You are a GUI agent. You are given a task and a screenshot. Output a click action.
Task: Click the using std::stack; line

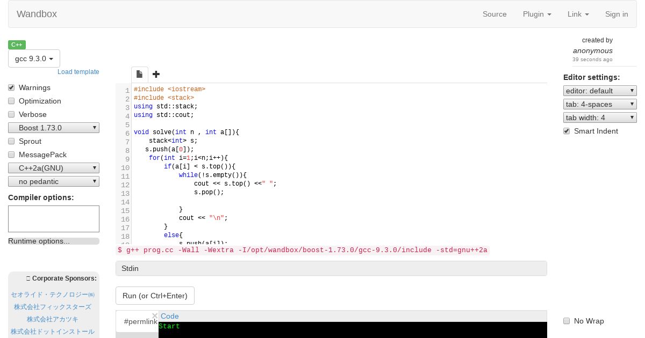coord(166,106)
